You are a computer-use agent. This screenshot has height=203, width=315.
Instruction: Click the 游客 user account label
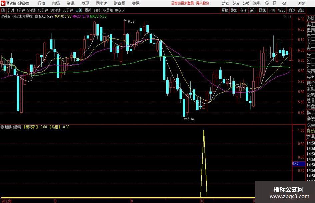pyautogui.click(x=301, y=3)
